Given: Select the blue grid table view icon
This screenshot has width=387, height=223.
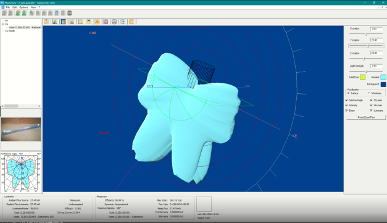Looking at the screenshot, I should coord(64,22).
